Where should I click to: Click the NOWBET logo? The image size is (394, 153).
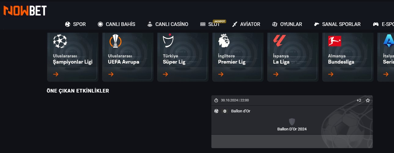[25, 11]
